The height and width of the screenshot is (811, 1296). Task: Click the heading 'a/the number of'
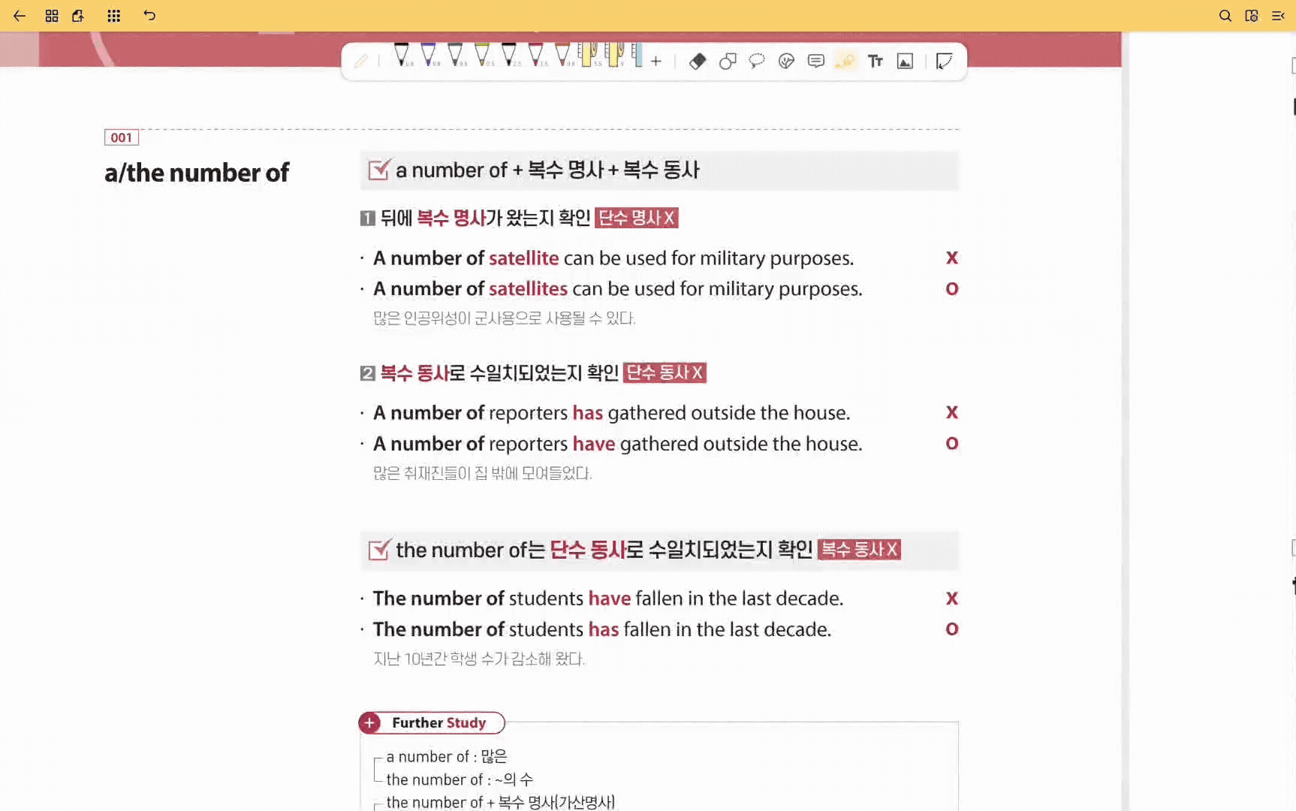click(197, 173)
